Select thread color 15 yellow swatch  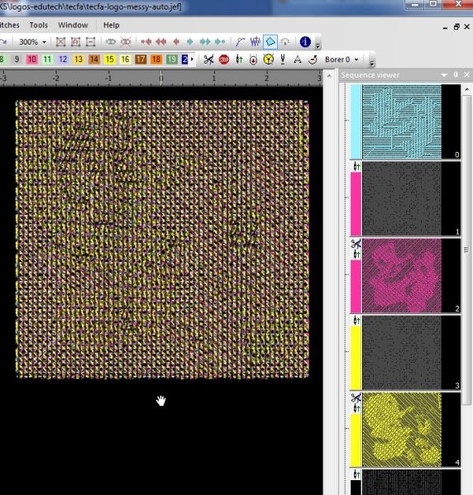pyautogui.click(x=109, y=59)
